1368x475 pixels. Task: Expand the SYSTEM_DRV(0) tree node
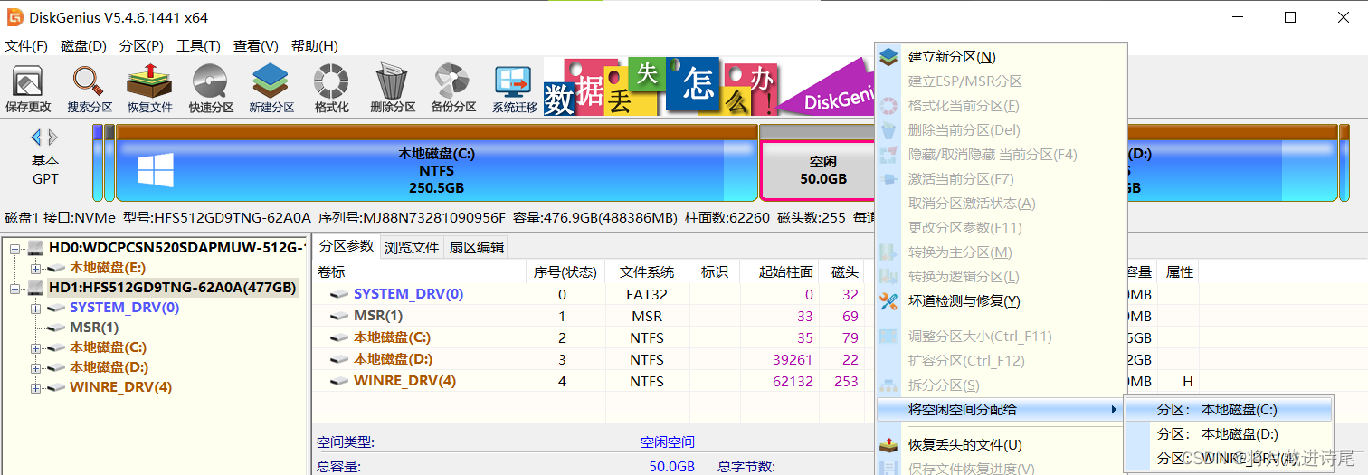coord(35,308)
